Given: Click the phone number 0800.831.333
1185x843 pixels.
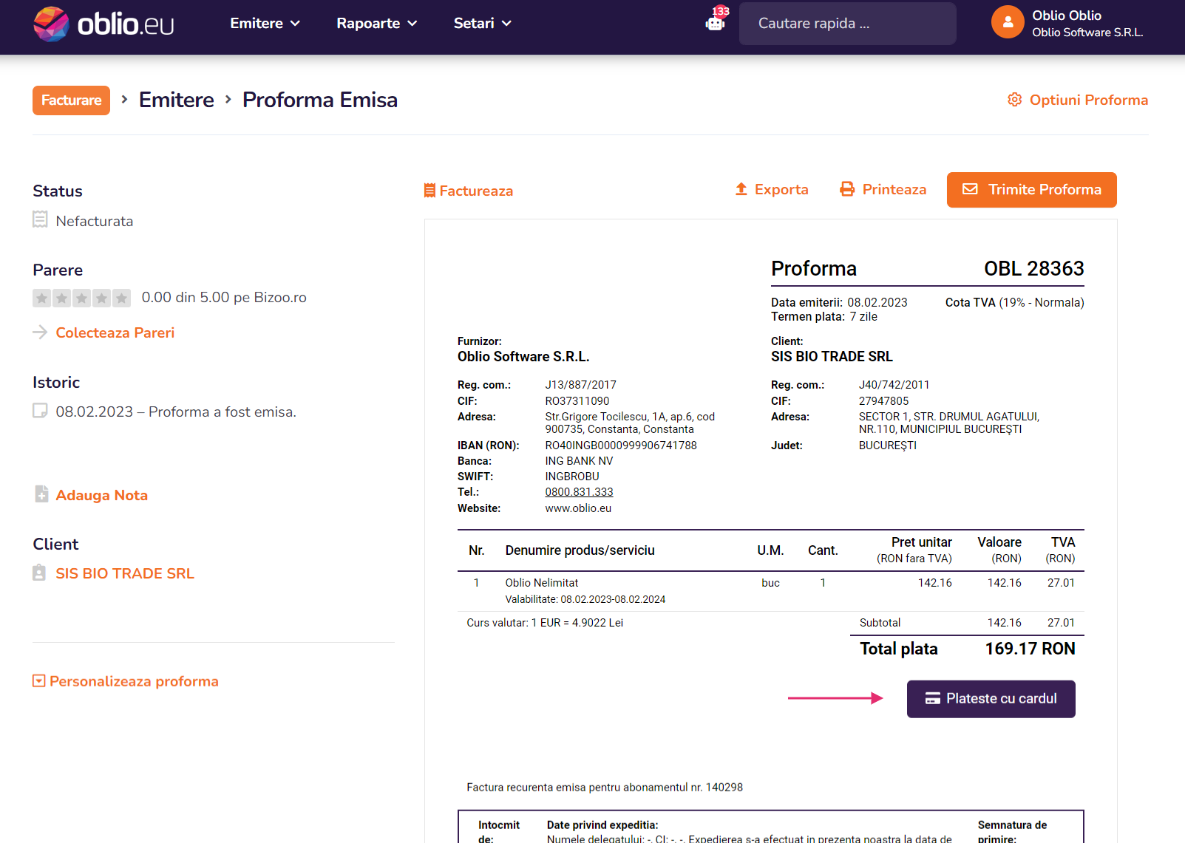Looking at the screenshot, I should click(x=580, y=492).
